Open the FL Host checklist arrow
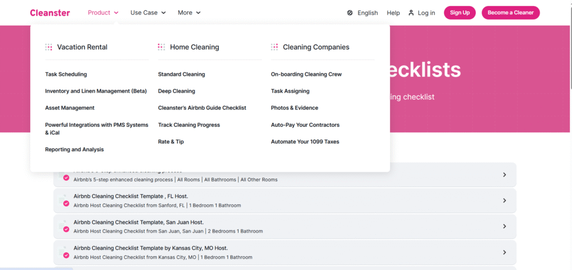Viewport: 572px width, 270px height. (504, 201)
